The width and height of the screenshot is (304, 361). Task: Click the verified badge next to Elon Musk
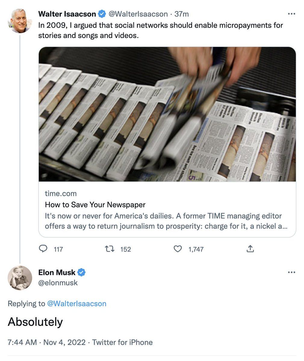(x=82, y=273)
